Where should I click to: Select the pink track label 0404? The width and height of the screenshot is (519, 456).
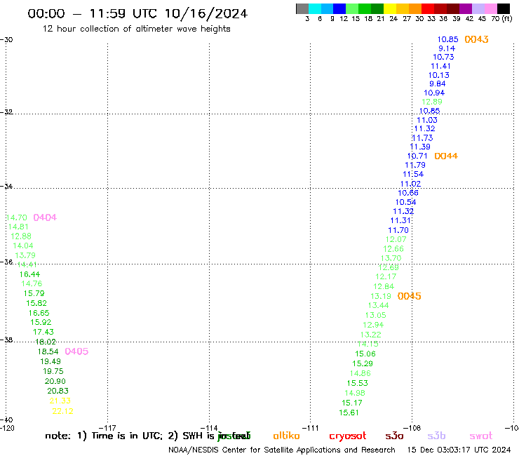[45, 217]
